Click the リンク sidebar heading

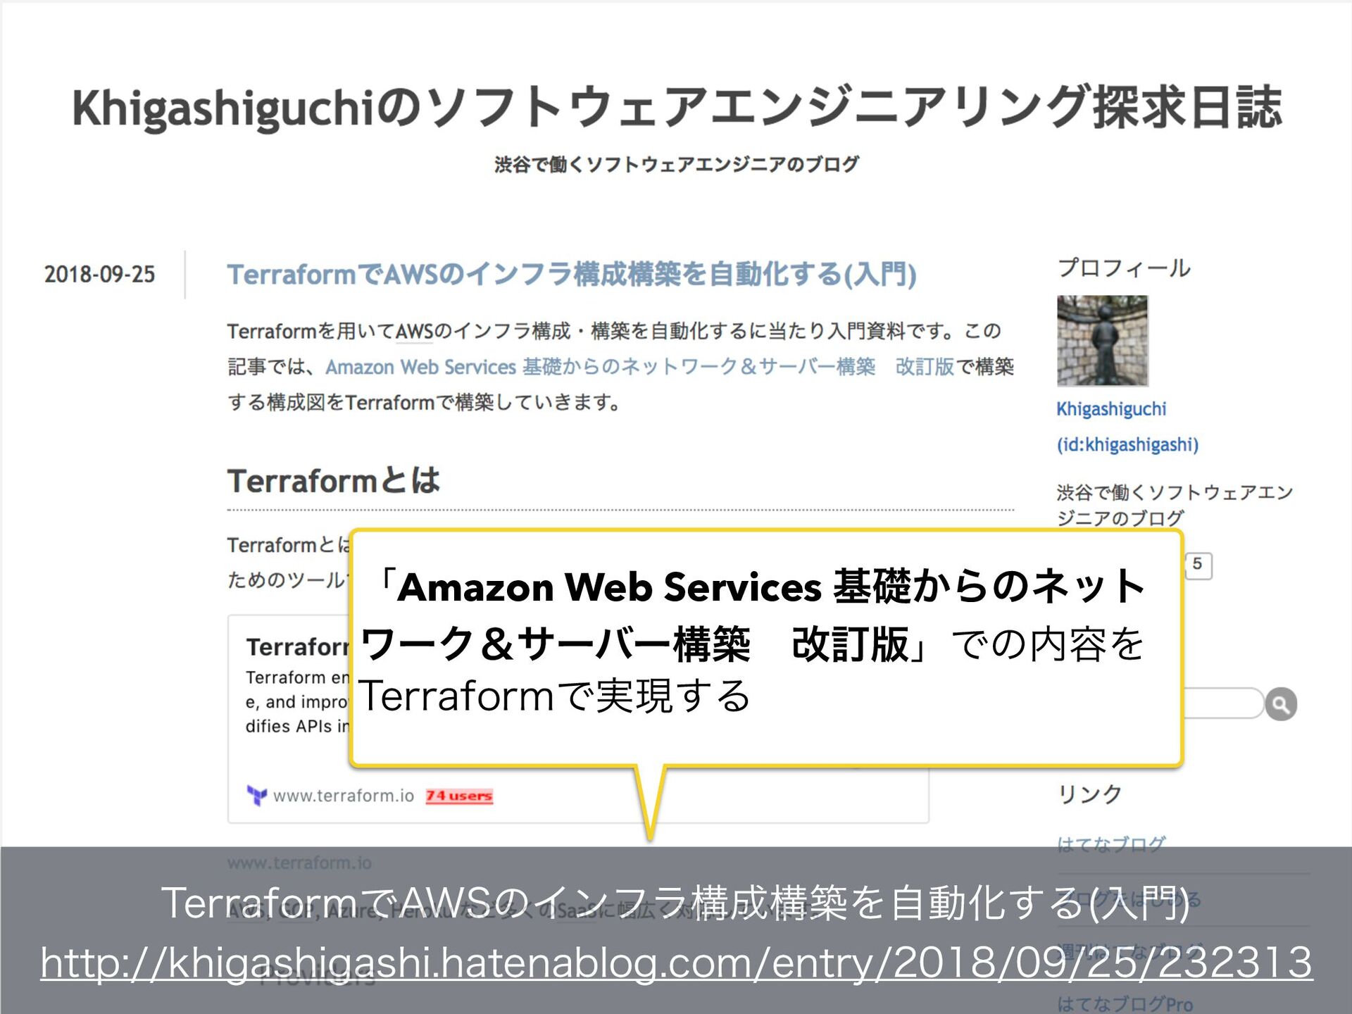pyautogui.click(x=1089, y=794)
